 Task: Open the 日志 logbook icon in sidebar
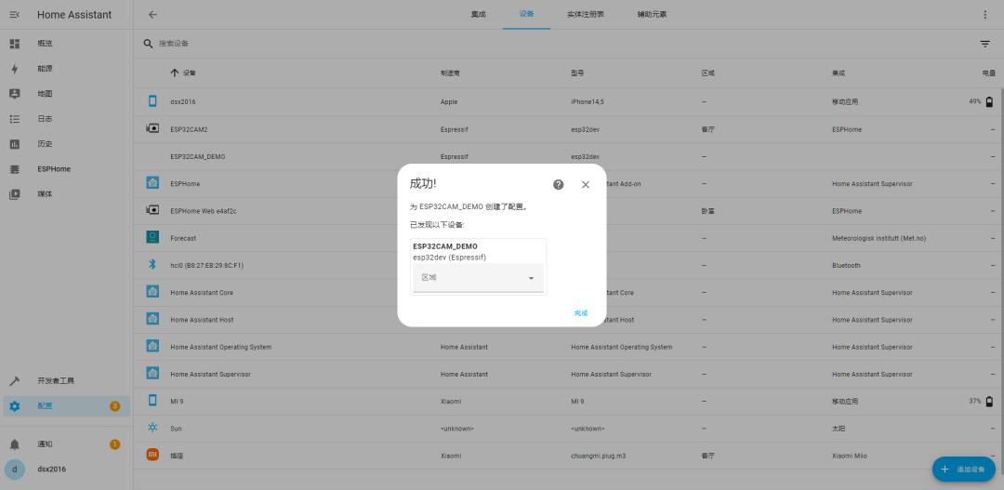tap(14, 119)
